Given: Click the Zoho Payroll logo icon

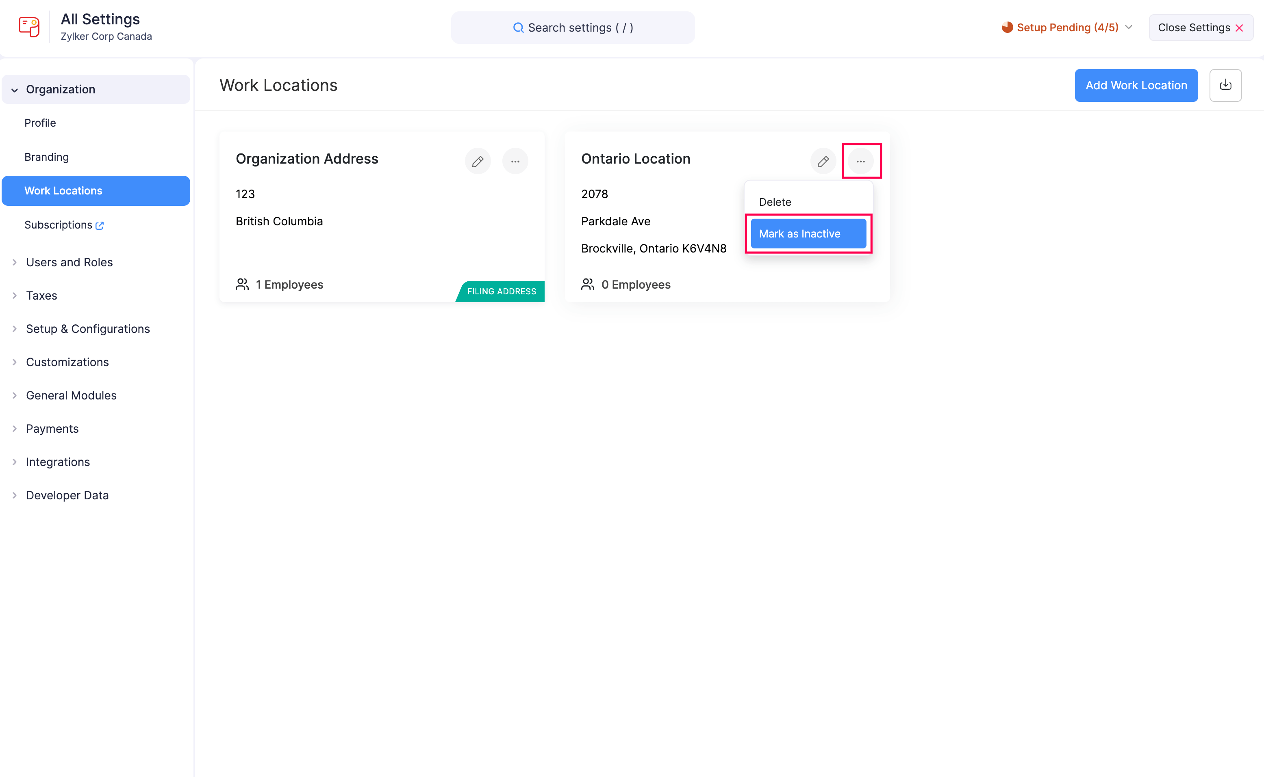Looking at the screenshot, I should pos(29,27).
